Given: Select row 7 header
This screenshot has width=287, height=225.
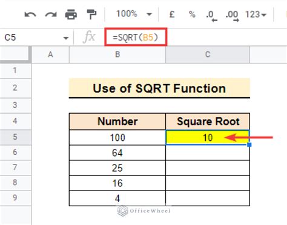Looking at the screenshot, I should click(16, 168).
